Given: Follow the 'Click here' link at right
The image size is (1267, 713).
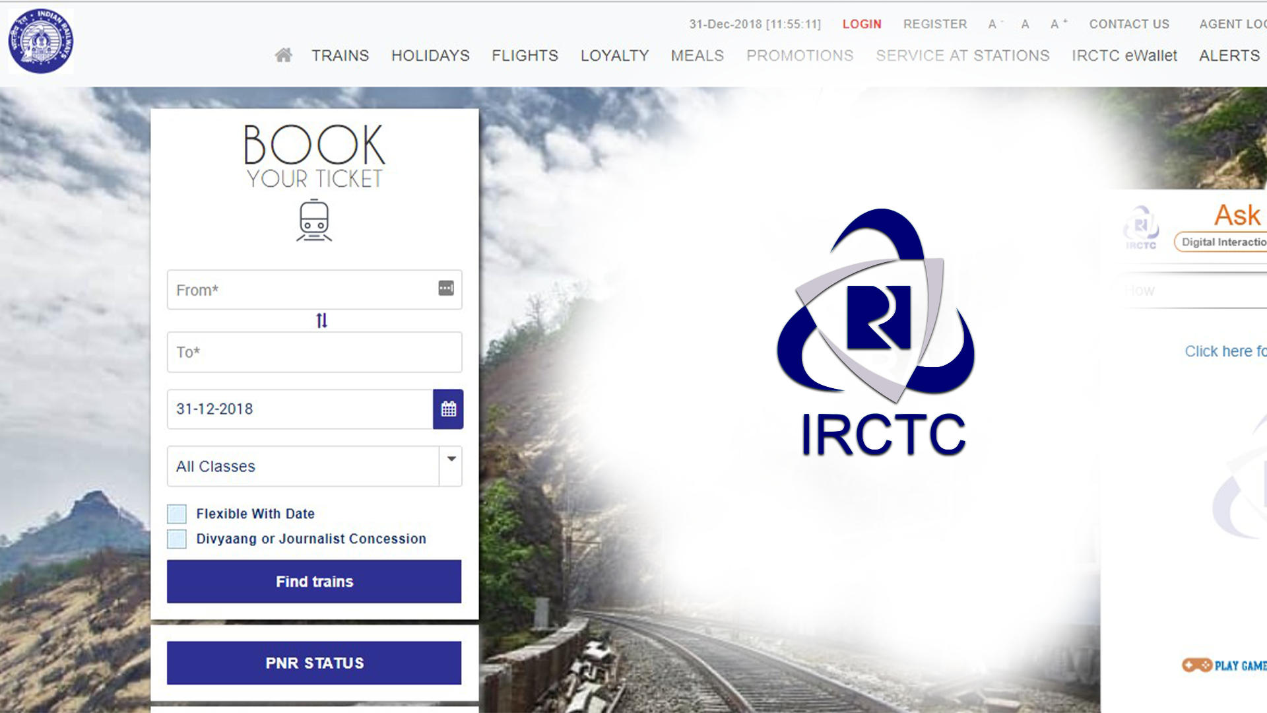Looking at the screenshot, I should tap(1225, 351).
